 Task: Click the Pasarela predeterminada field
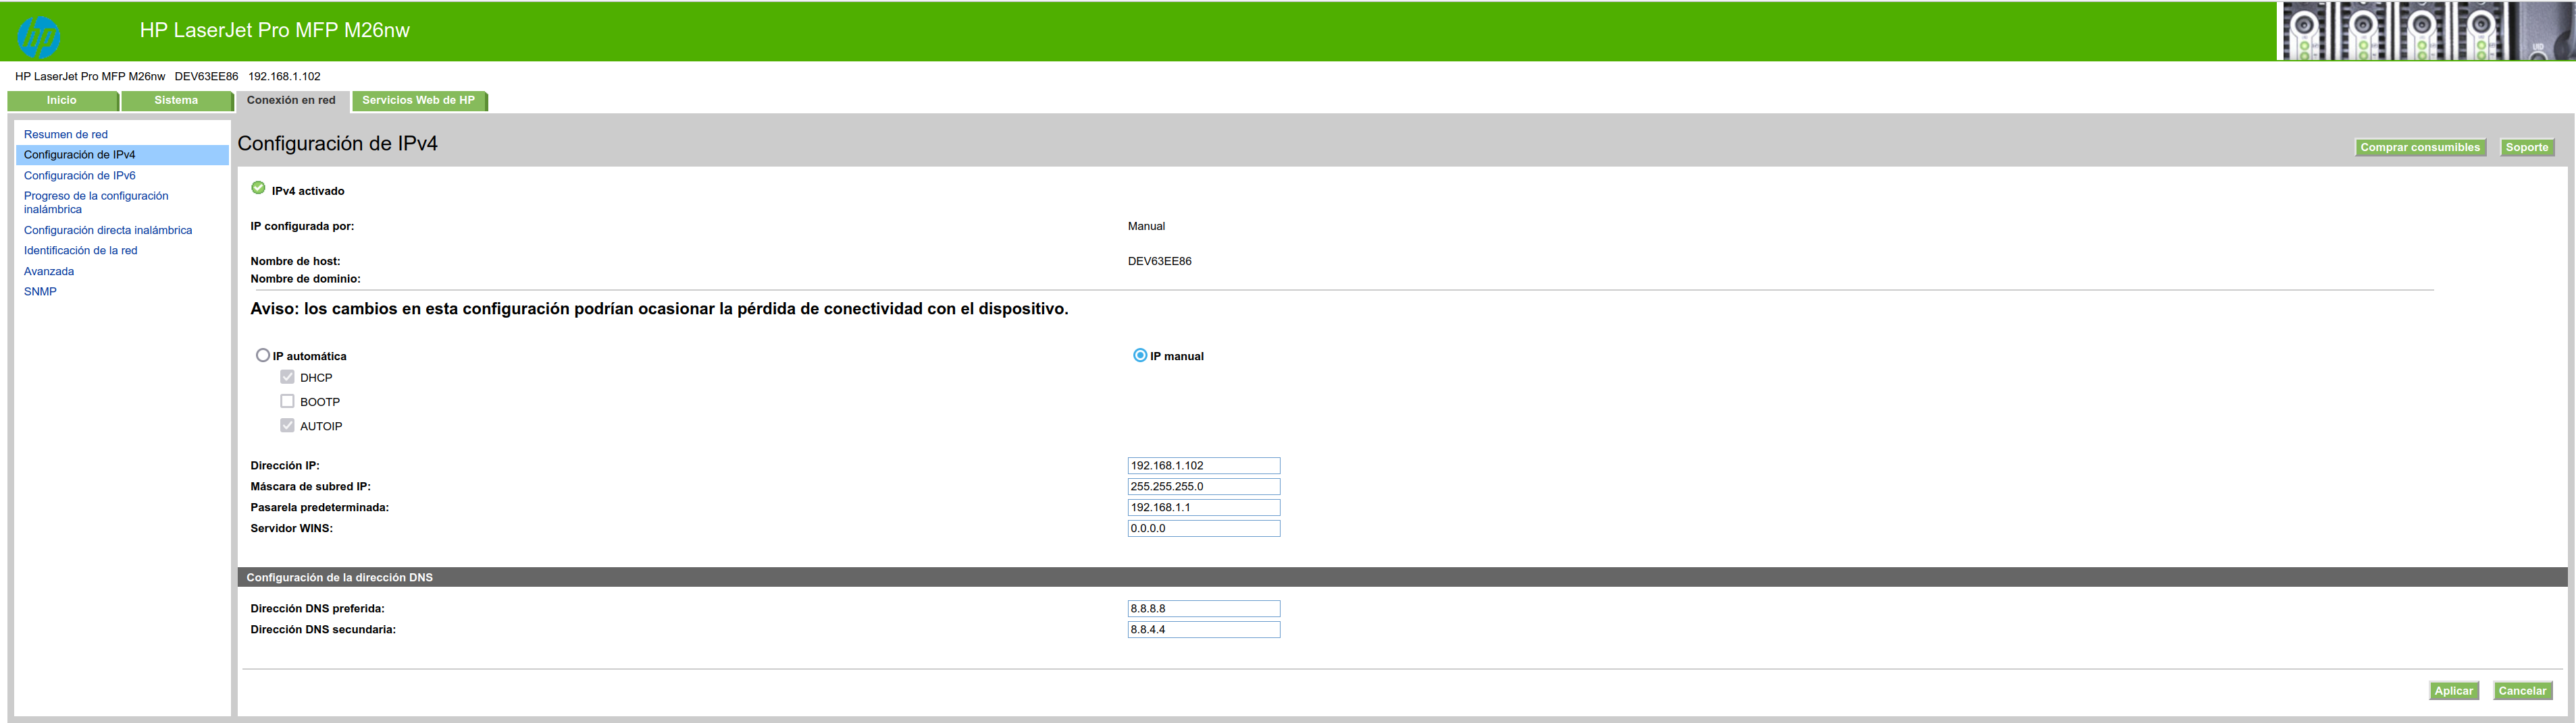(x=1204, y=509)
